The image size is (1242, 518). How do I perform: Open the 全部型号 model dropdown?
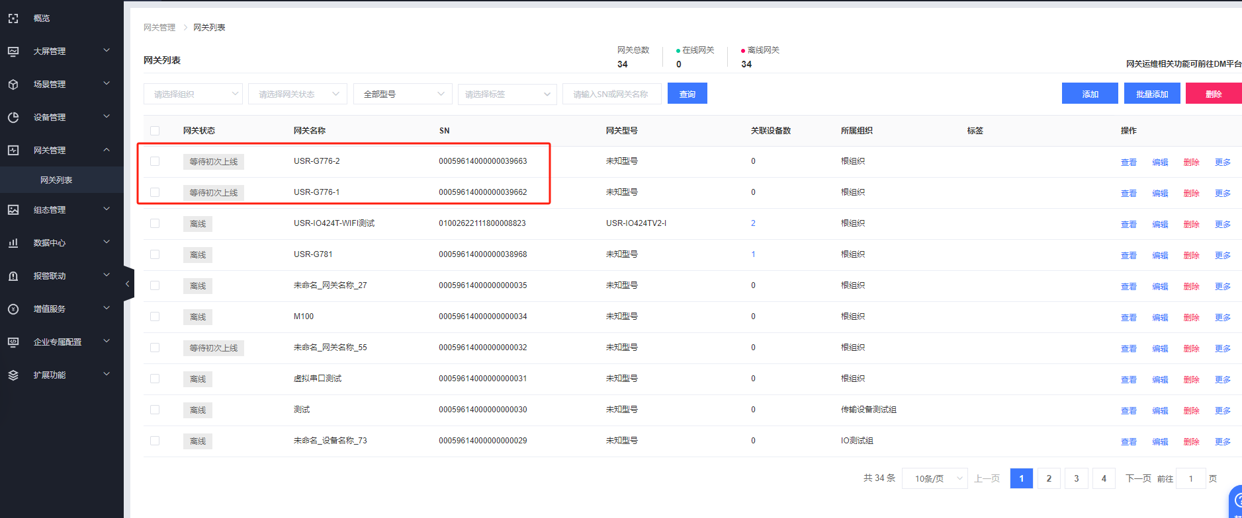pyautogui.click(x=402, y=94)
